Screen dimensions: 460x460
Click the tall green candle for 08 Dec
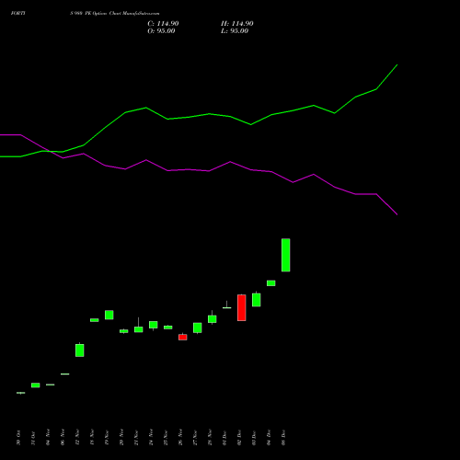pyautogui.click(x=286, y=255)
